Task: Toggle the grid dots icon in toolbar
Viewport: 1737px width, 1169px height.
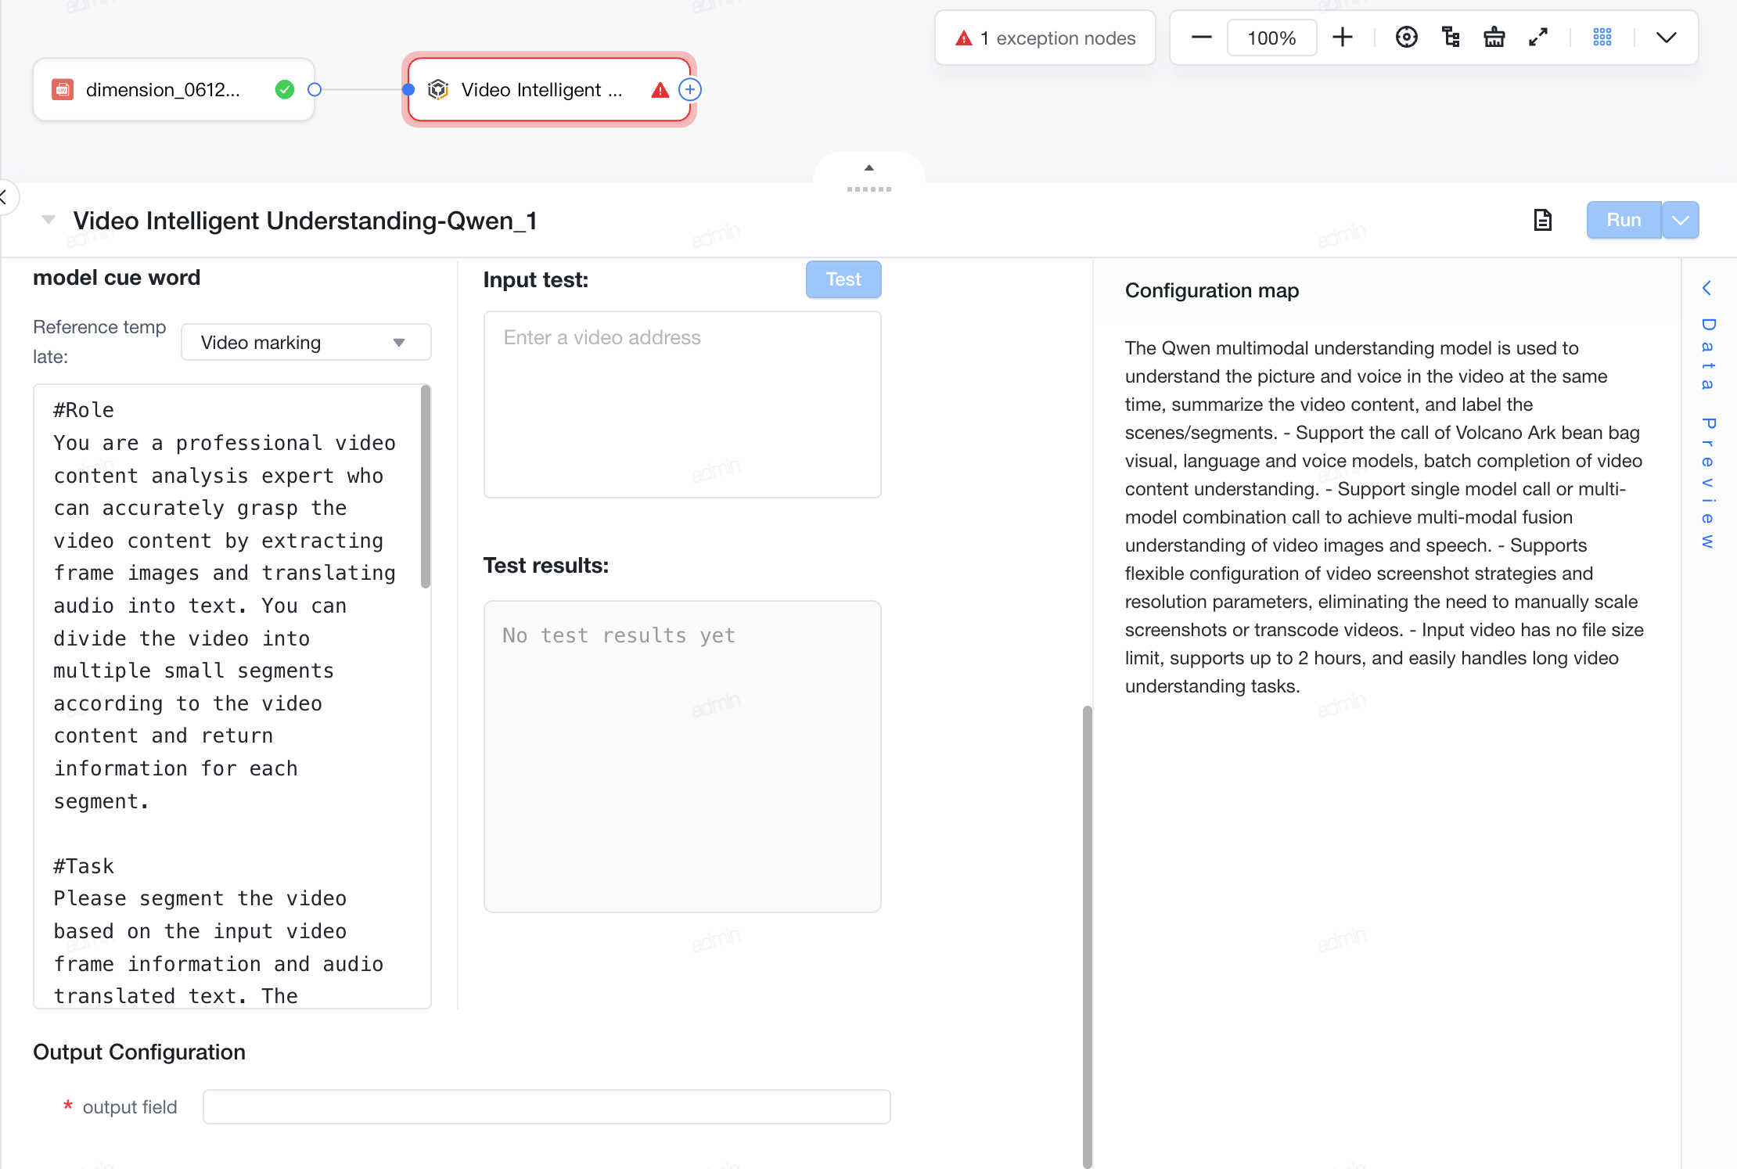Action: click(1602, 38)
